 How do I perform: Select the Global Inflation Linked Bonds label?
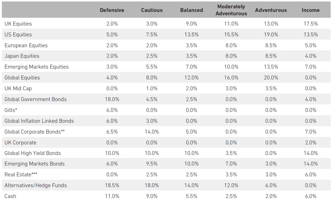(39, 121)
